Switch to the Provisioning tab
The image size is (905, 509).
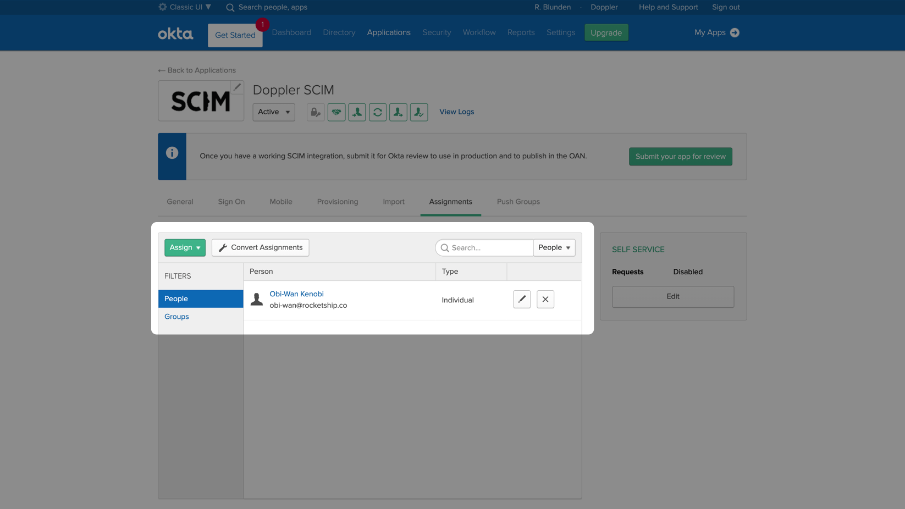(338, 202)
